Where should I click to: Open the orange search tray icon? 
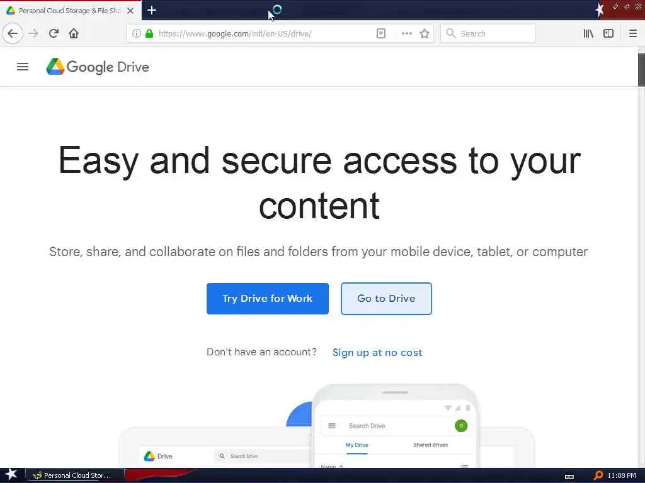pos(598,475)
